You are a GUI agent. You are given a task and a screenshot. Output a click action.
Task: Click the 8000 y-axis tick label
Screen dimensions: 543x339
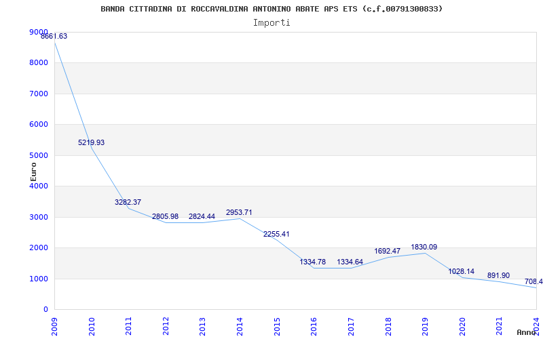pyautogui.click(x=39, y=63)
